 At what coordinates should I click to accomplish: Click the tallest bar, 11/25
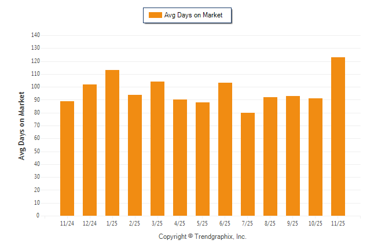pos(338,136)
